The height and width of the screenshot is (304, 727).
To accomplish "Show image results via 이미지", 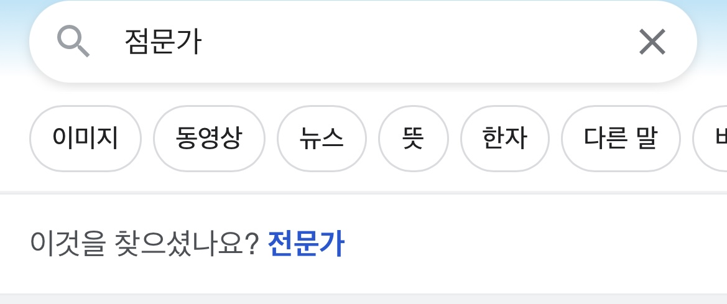I will (x=85, y=139).
